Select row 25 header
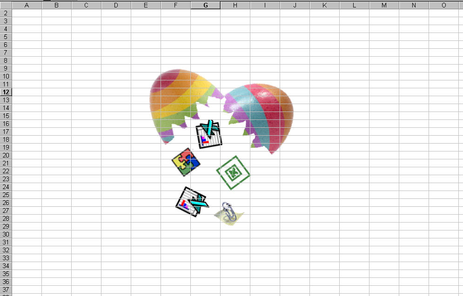This screenshot has height=296, width=463. click(6, 195)
